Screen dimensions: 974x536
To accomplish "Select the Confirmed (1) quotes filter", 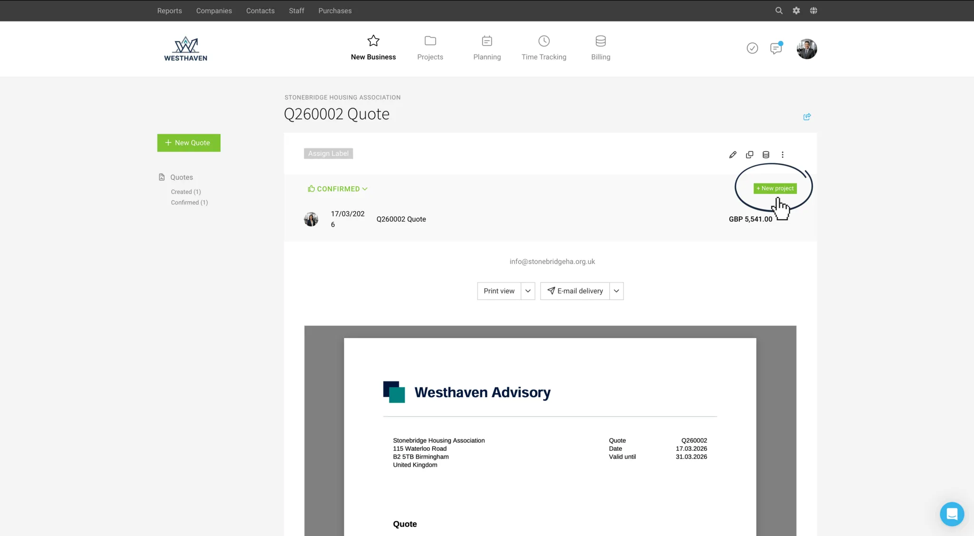I will pos(189,203).
